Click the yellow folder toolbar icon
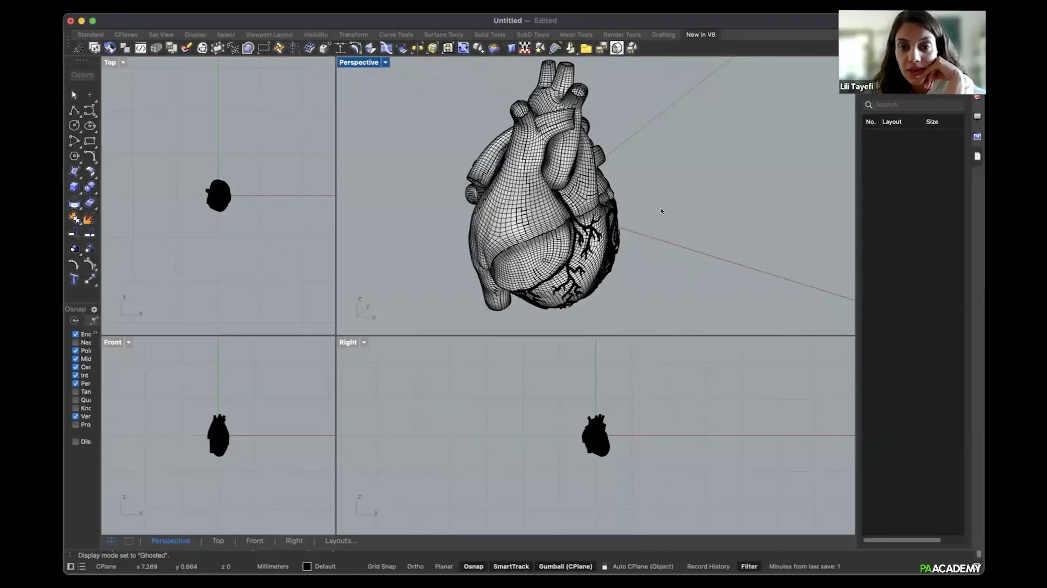The width and height of the screenshot is (1047, 588). [586, 48]
